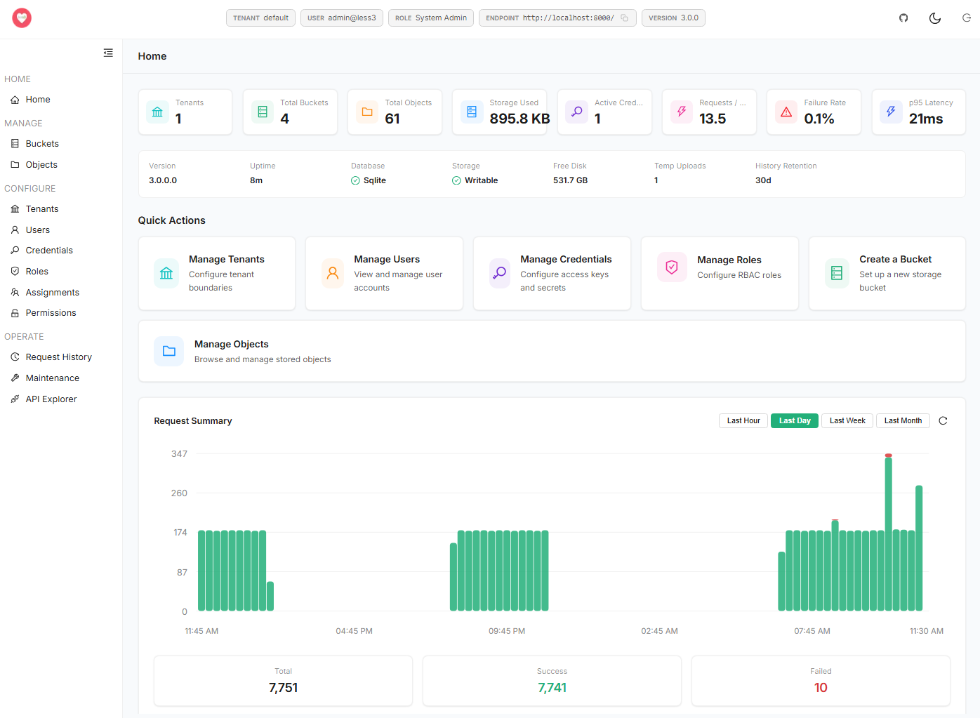Select the Last Week time range
This screenshot has width=980, height=718.
tap(847, 420)
